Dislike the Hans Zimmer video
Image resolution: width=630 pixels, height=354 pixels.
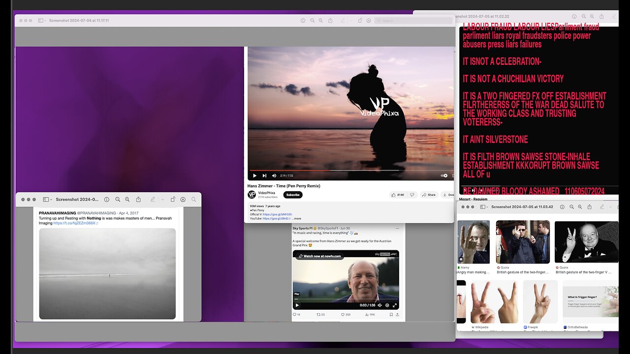tap(412, 195)
